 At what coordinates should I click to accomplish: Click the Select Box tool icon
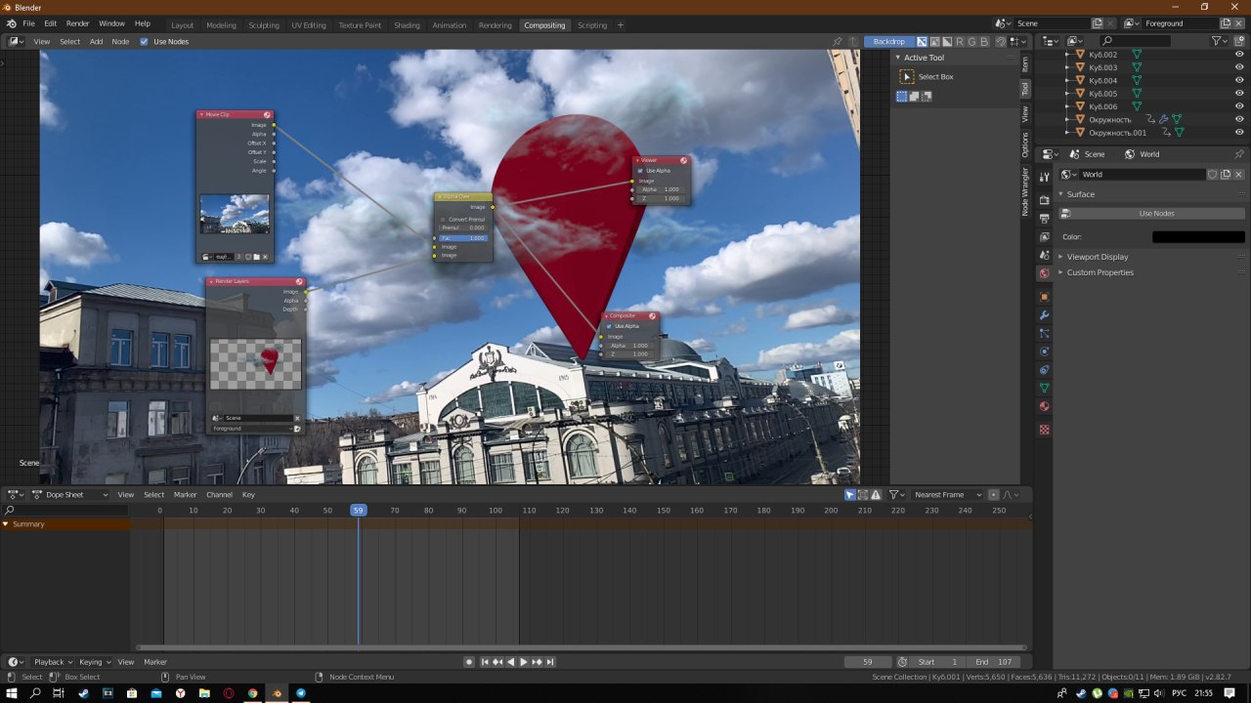point(907,76)
